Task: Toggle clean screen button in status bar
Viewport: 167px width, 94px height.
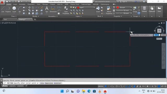Action: (x=162, y=86)
